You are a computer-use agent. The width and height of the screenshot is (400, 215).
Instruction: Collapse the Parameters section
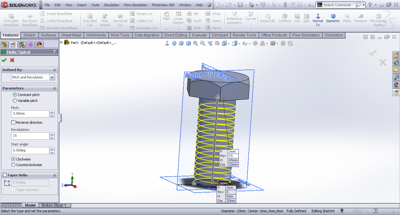coord(54,88)
